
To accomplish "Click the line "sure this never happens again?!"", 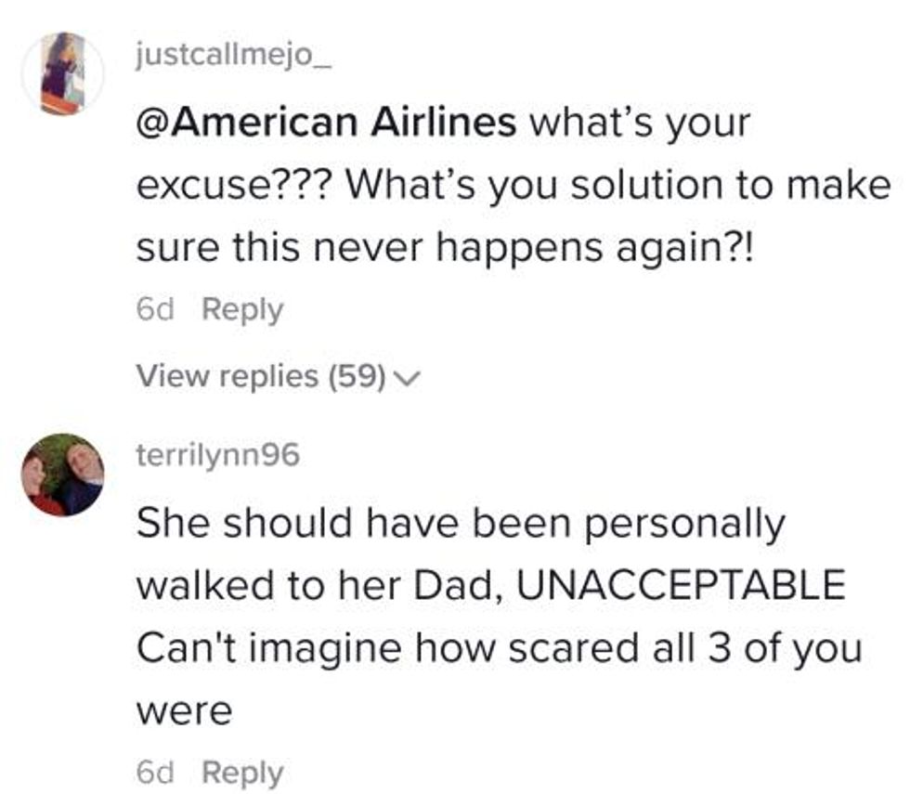I will click(x=448, y=247).
